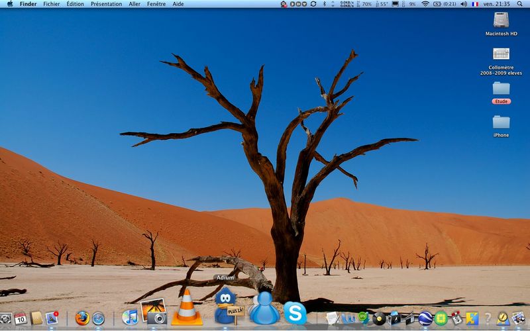Open the Apple menu
The width and height of the screenshot is (530, 331).
click(10, 4)
